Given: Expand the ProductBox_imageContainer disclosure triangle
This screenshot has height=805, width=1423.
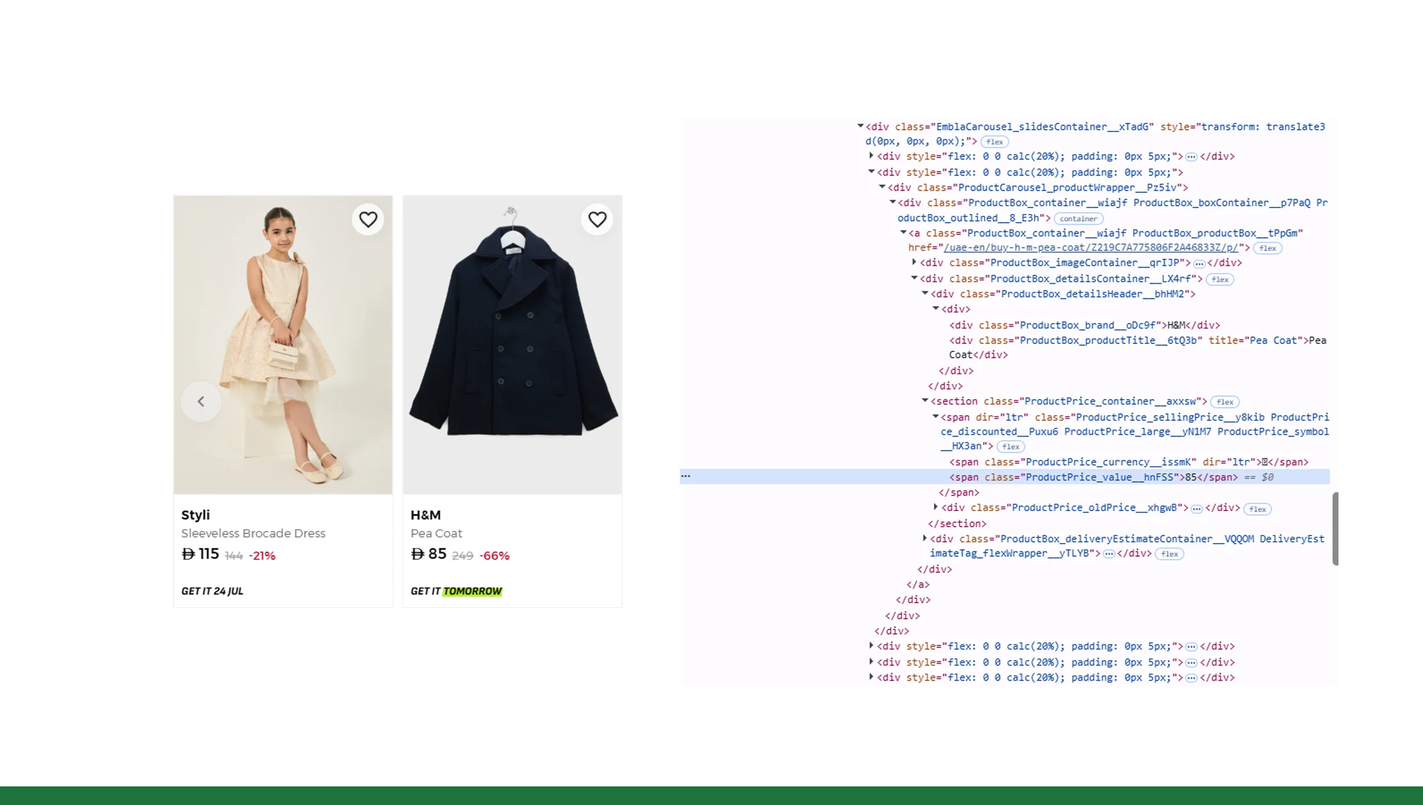Looking at the screenshot, I should tap(914, 263).
